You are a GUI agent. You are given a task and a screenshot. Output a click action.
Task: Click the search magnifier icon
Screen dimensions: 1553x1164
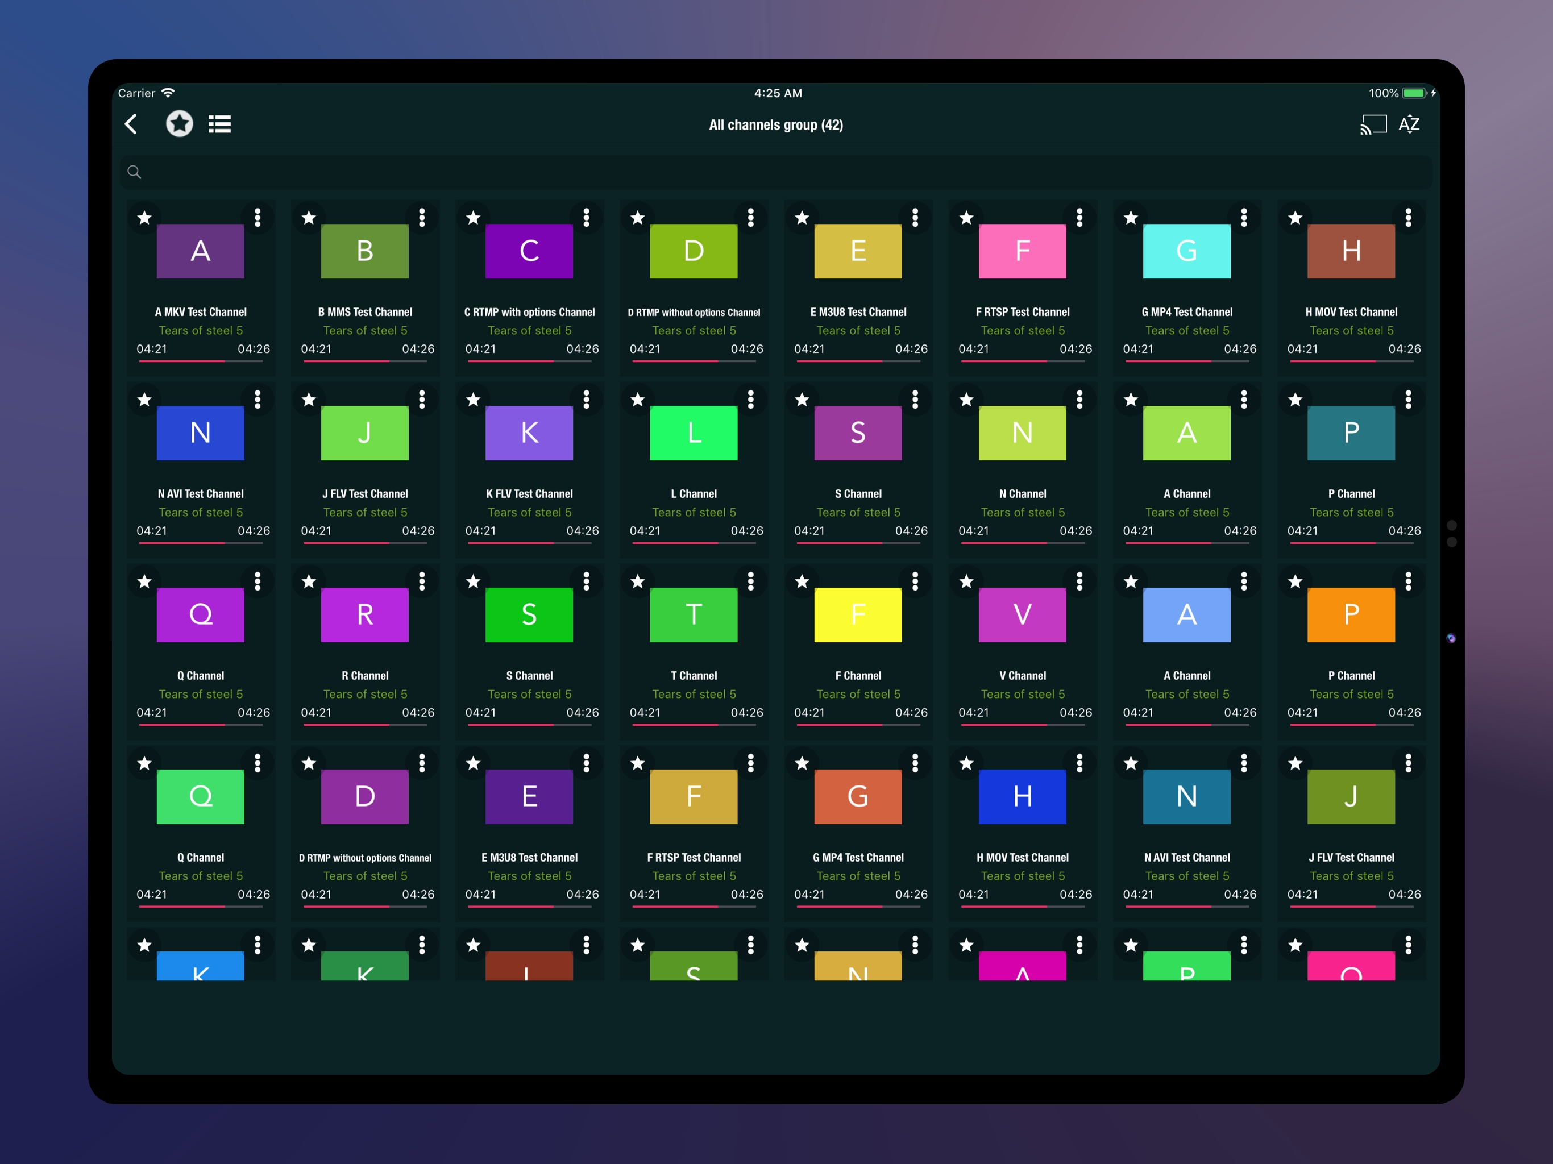(134, 172)
